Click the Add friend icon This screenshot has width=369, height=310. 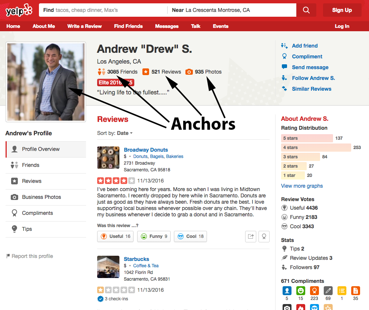tap(284, 45)
